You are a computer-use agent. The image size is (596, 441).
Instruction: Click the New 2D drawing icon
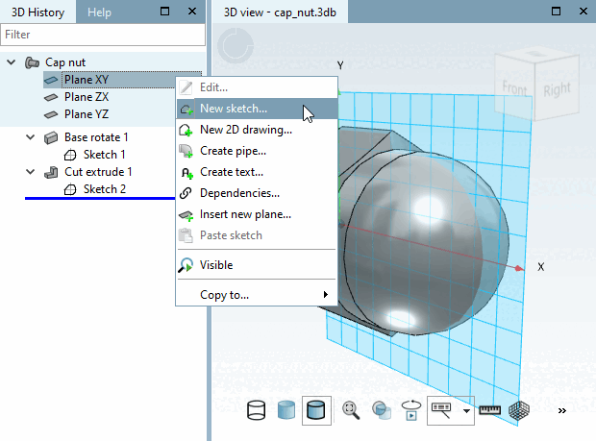point(186,131)
